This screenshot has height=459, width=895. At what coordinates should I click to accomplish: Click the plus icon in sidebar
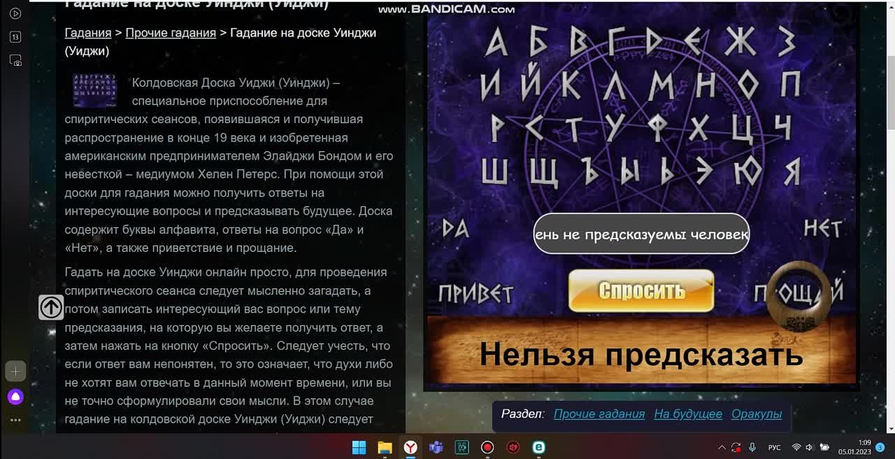tap(15, 372)
